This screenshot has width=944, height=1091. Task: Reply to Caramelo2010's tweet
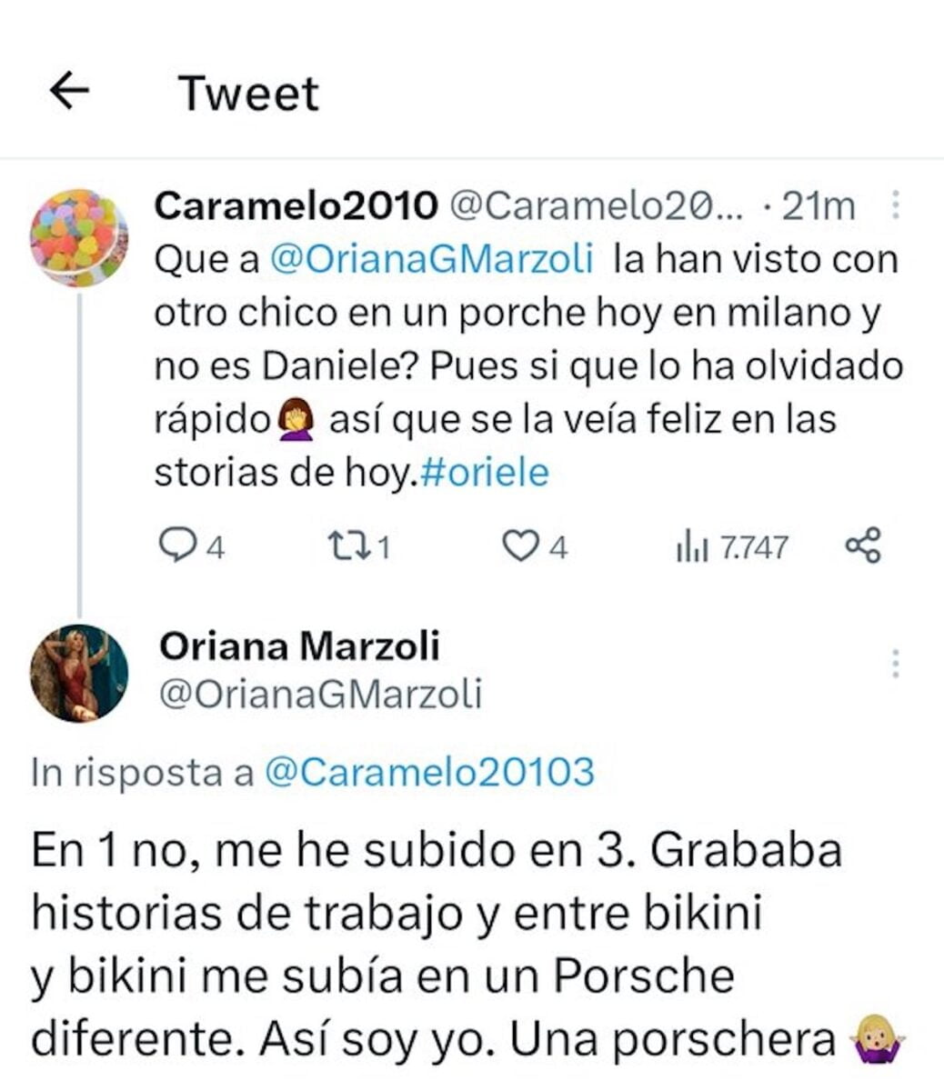174,545
